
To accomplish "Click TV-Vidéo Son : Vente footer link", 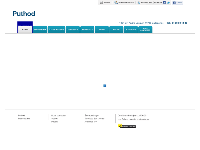I will coord(95,119).
